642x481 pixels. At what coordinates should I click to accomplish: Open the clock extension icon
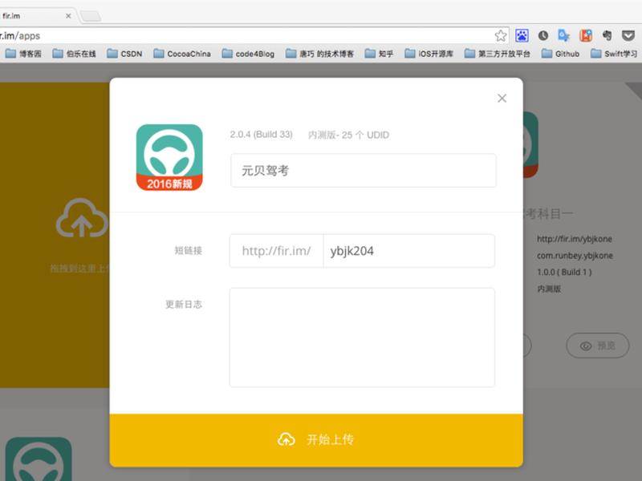(x=543, y=35)
